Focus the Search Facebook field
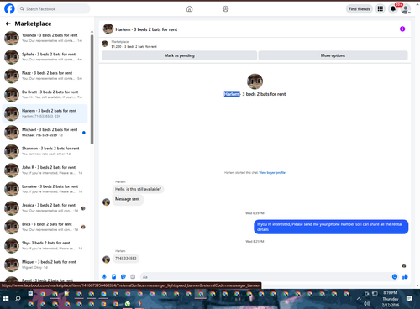Image resolution: width=420 pixels, height=309 pixels. point(54,9)
